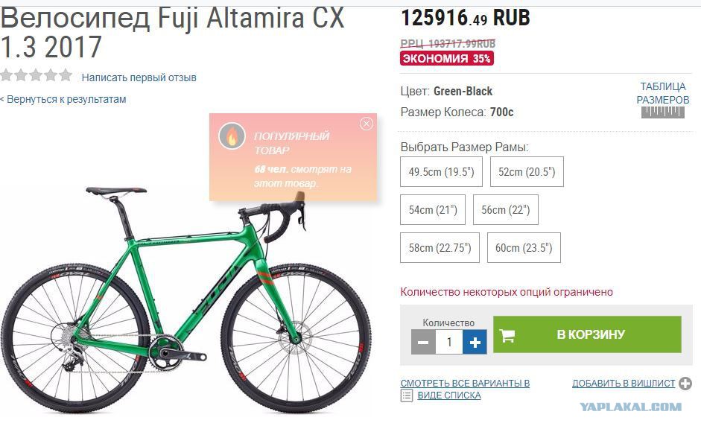This screenshot has height=429, width=701.
Task: Go back via Вернуться к результатам
Action: (63, 99)
